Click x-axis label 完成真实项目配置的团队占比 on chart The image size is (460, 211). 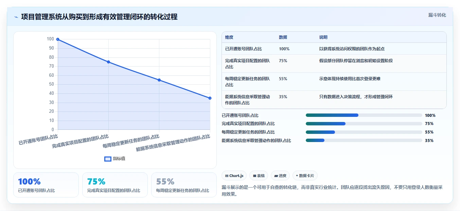click(80, 141)
